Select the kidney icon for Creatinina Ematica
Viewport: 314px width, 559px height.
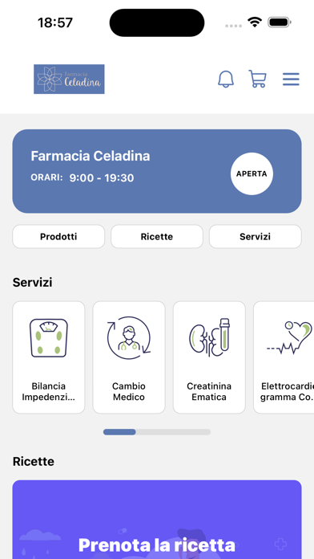209,337
